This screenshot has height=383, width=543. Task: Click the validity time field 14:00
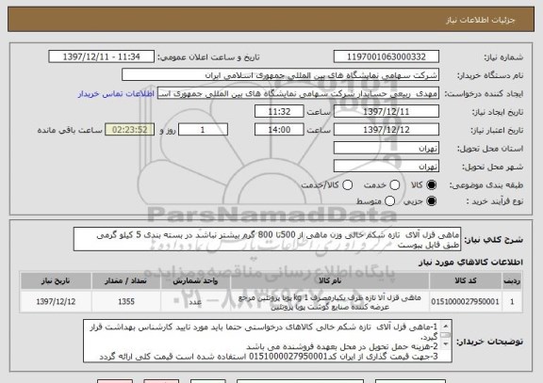pyautogui.click(x=279, y=130)
